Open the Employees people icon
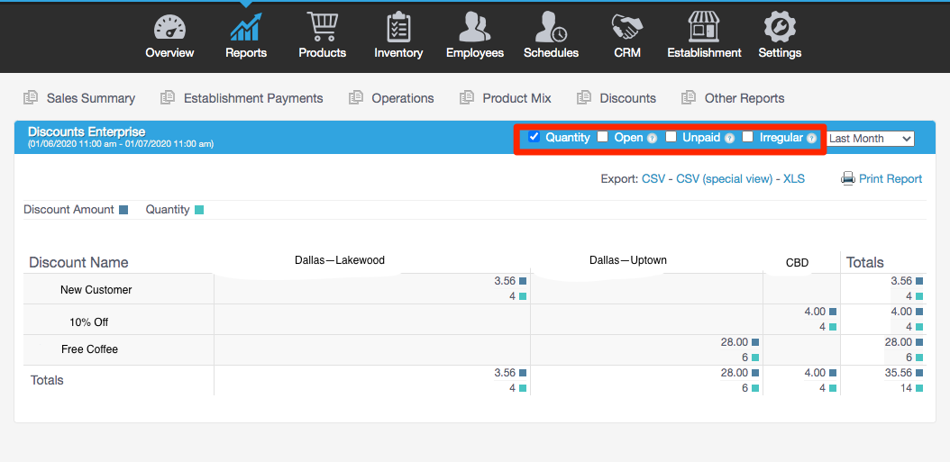 click(x=474, y=27)
